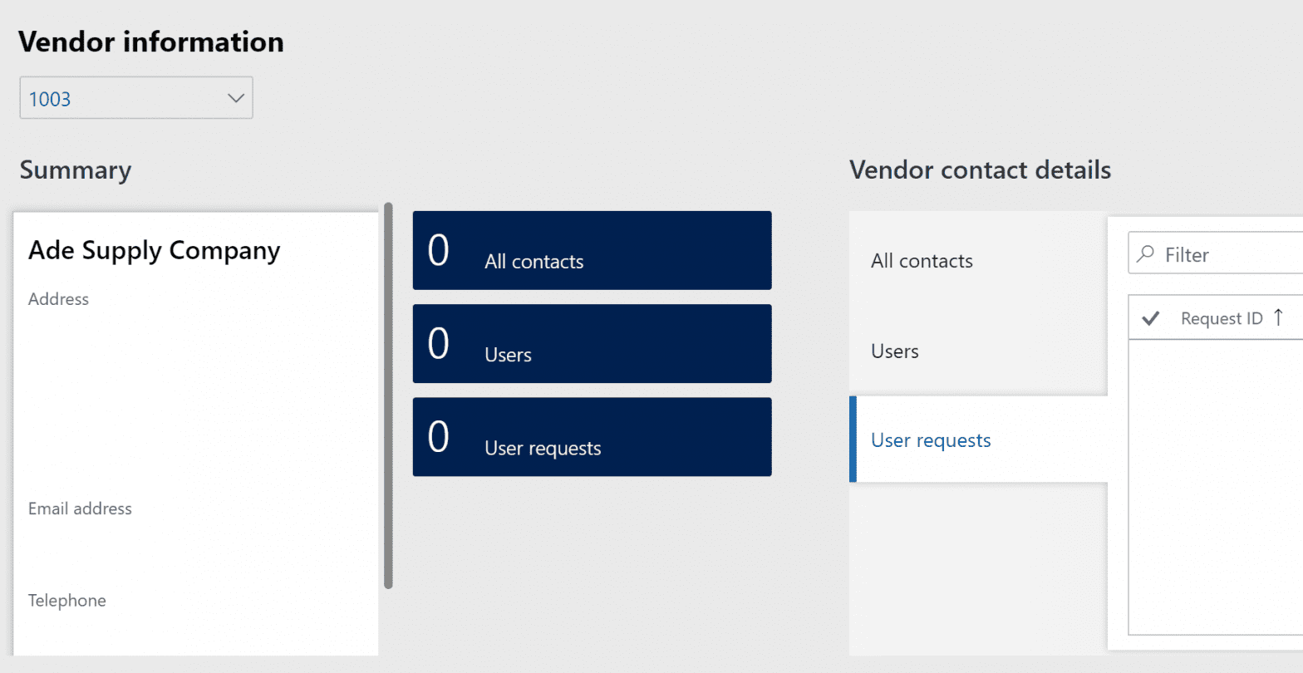The width and height of the screenshot is (1303, 673).
Task: Click the 1003 vendor account value
Action: pyautogui.click(x=50, y=99)
